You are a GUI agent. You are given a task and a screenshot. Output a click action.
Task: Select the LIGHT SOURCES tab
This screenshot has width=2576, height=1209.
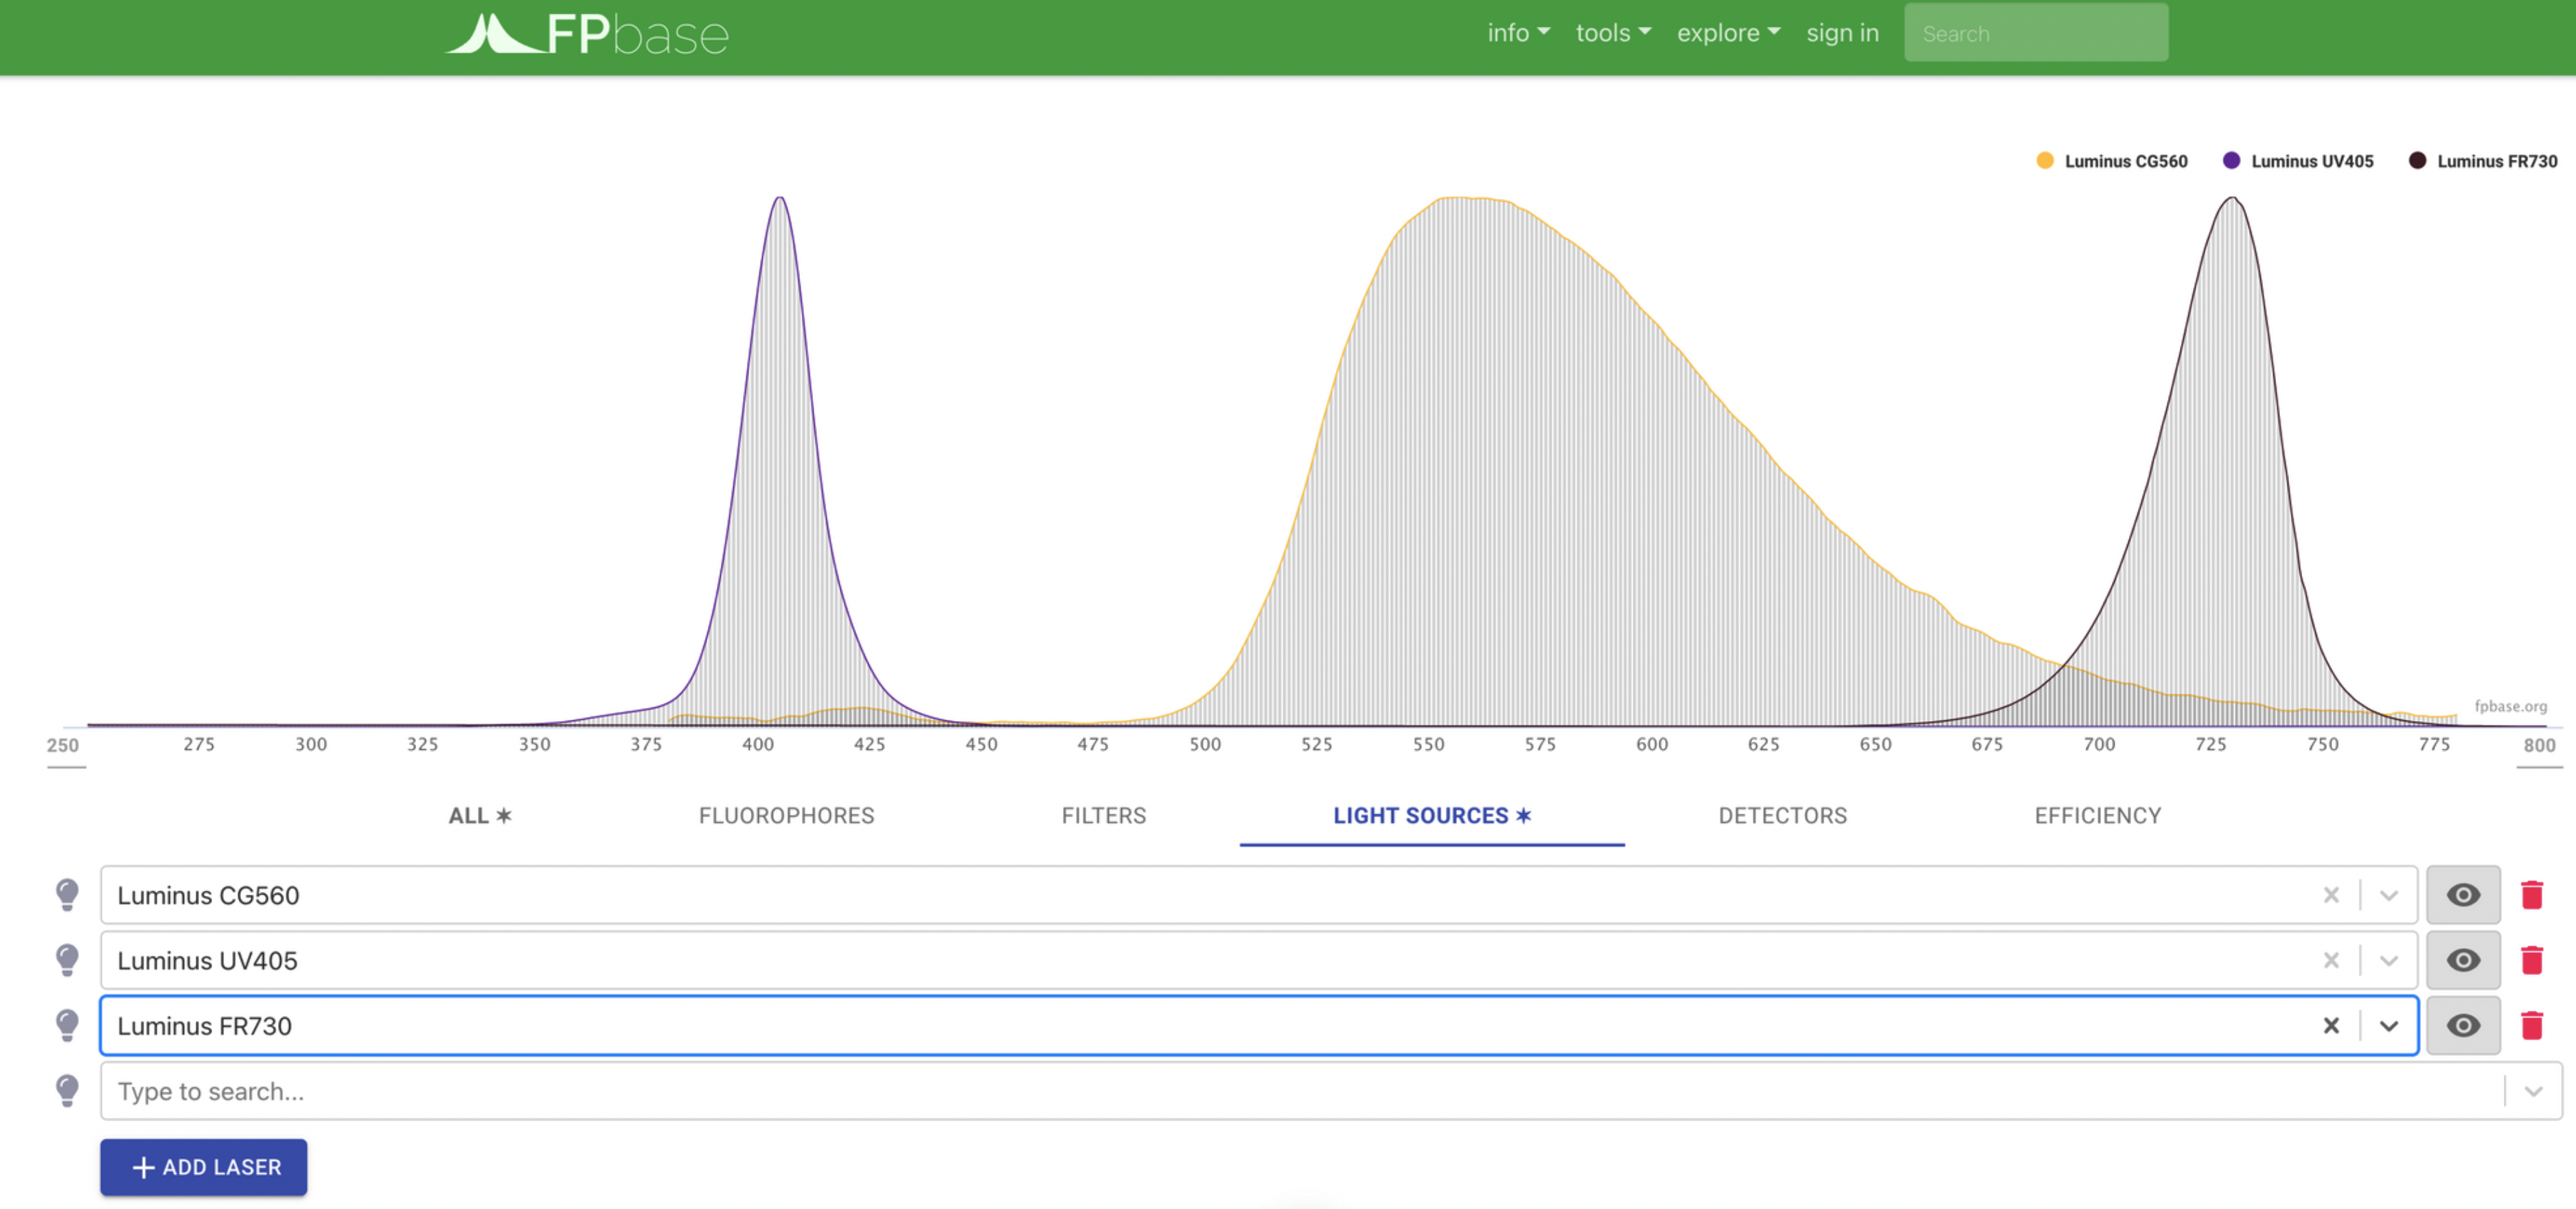point(1432,815)
